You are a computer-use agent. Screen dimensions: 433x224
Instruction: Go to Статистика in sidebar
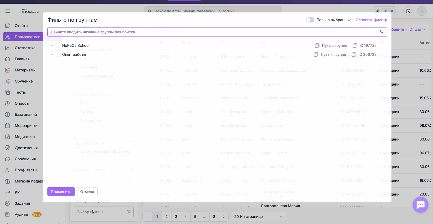(25, 48)
